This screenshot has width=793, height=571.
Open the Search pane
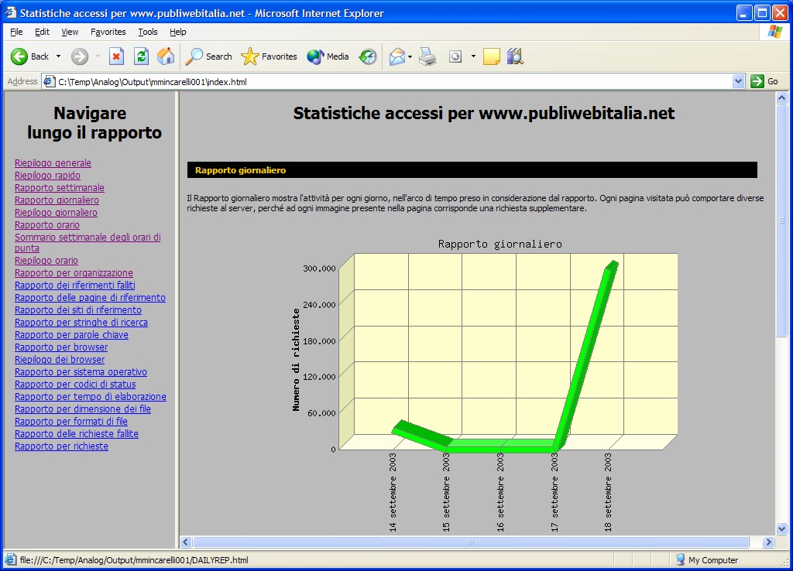[209, 56]
